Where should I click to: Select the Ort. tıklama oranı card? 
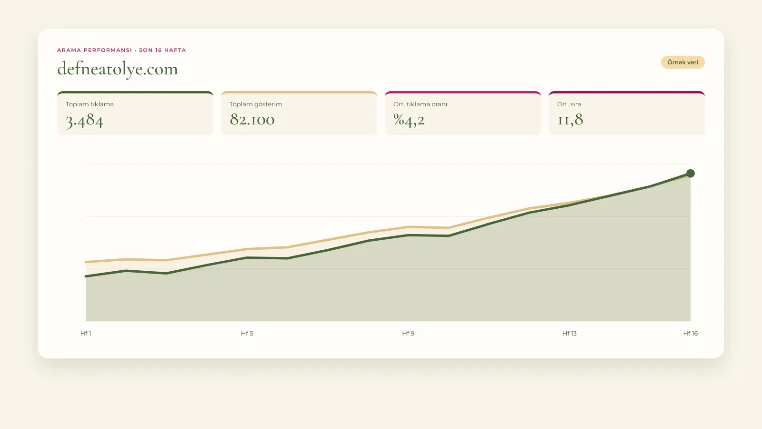click(x=463, y=113)
